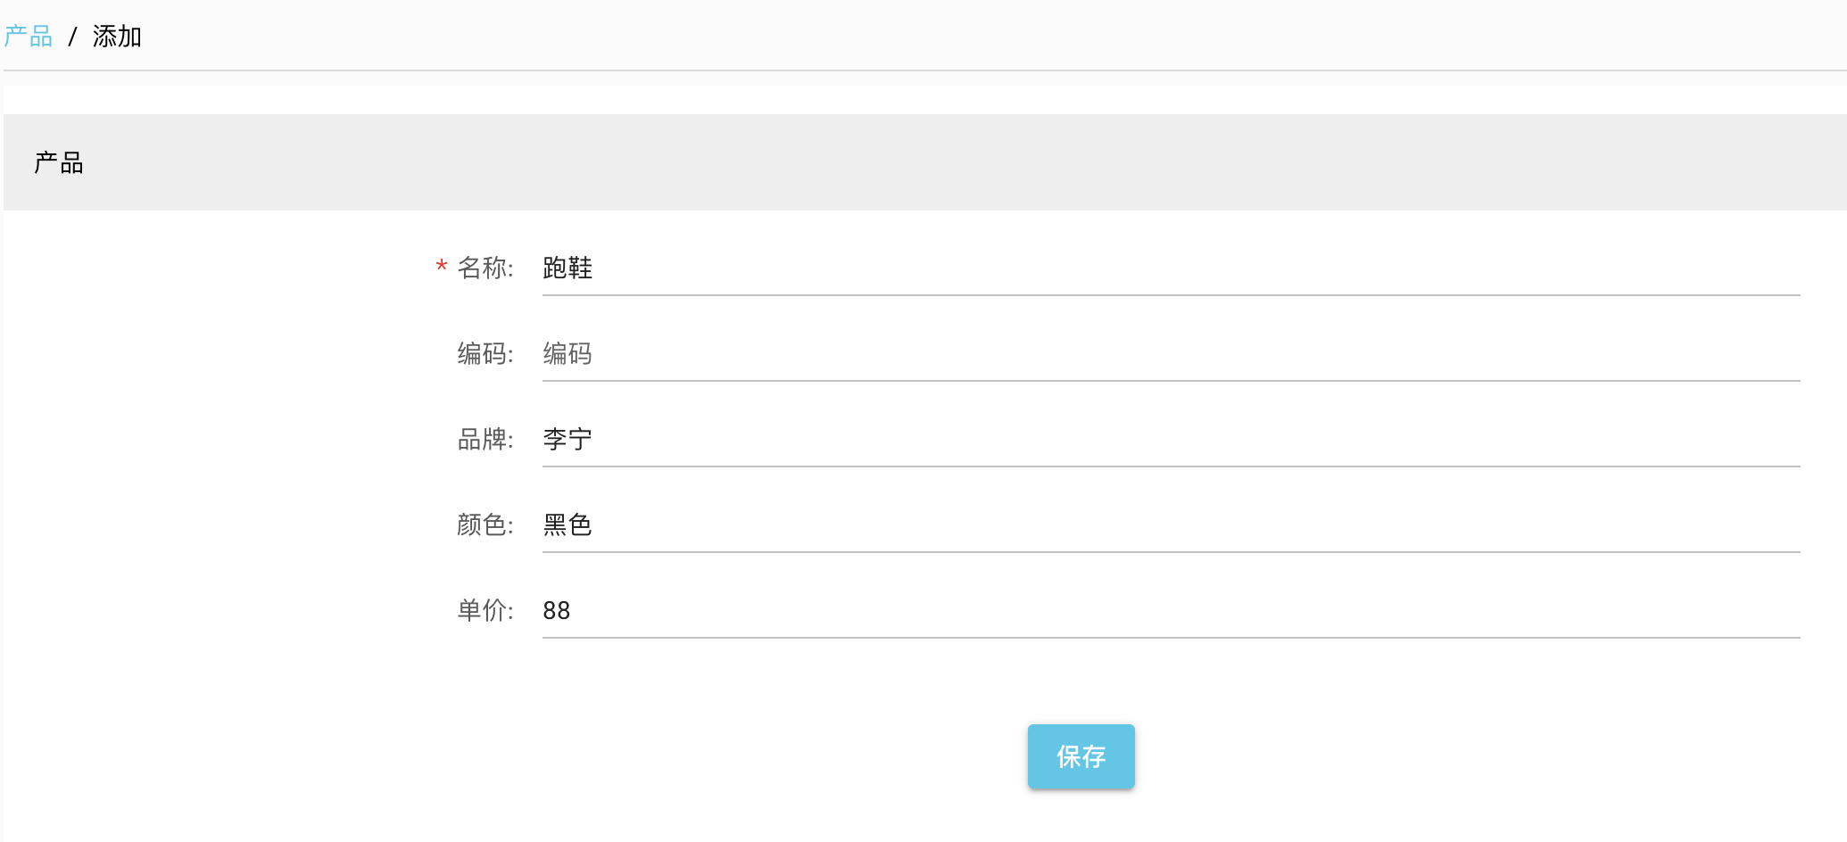
Task: Click the 编码 placeholder text
Action: coord(568,353)
